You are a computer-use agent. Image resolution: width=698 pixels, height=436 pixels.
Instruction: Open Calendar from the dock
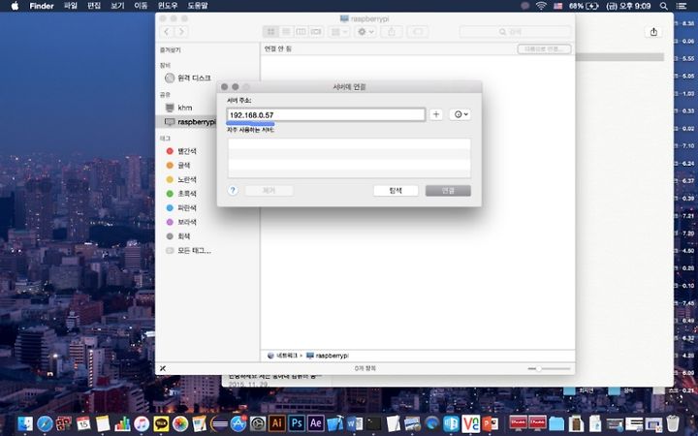(x=83, y=423)
